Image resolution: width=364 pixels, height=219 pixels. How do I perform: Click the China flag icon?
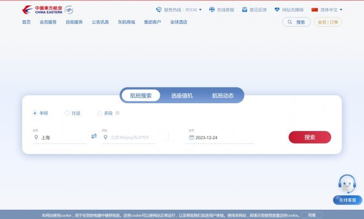coord(315,10)
